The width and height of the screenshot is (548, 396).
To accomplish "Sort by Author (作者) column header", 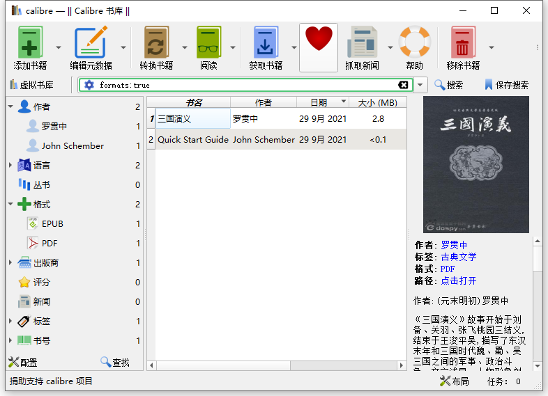I will [263, 102].
